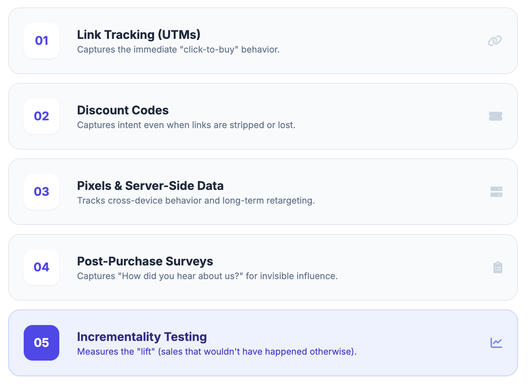Open Pixels & Server-Side Data heading
This screenshot has height=385, width=529.
(150, 186)
